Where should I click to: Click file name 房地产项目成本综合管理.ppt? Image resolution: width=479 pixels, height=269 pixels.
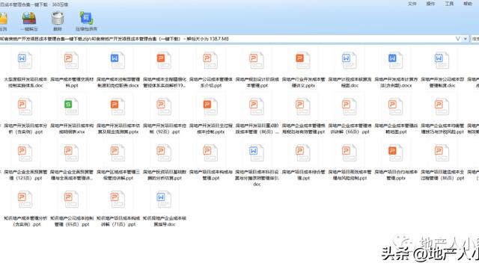[x=303, y=175]
